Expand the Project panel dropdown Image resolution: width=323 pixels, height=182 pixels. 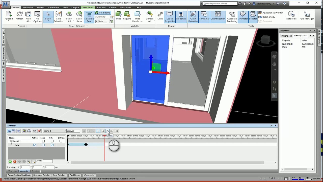[22, 26]
